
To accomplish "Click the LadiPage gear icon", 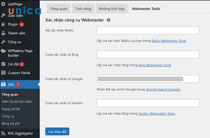I will tap(3, 4).
